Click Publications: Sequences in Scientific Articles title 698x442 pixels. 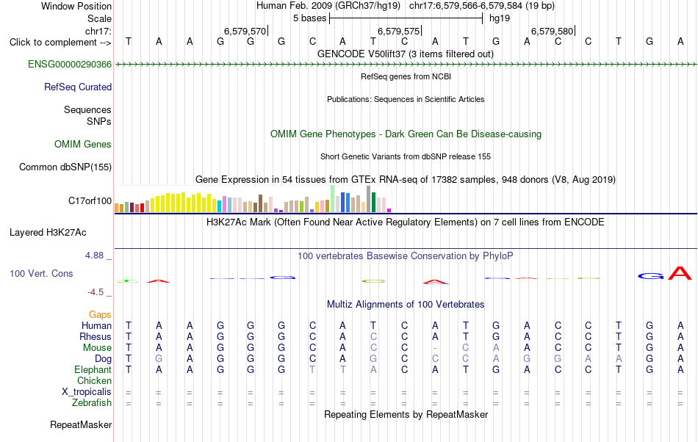406,99
